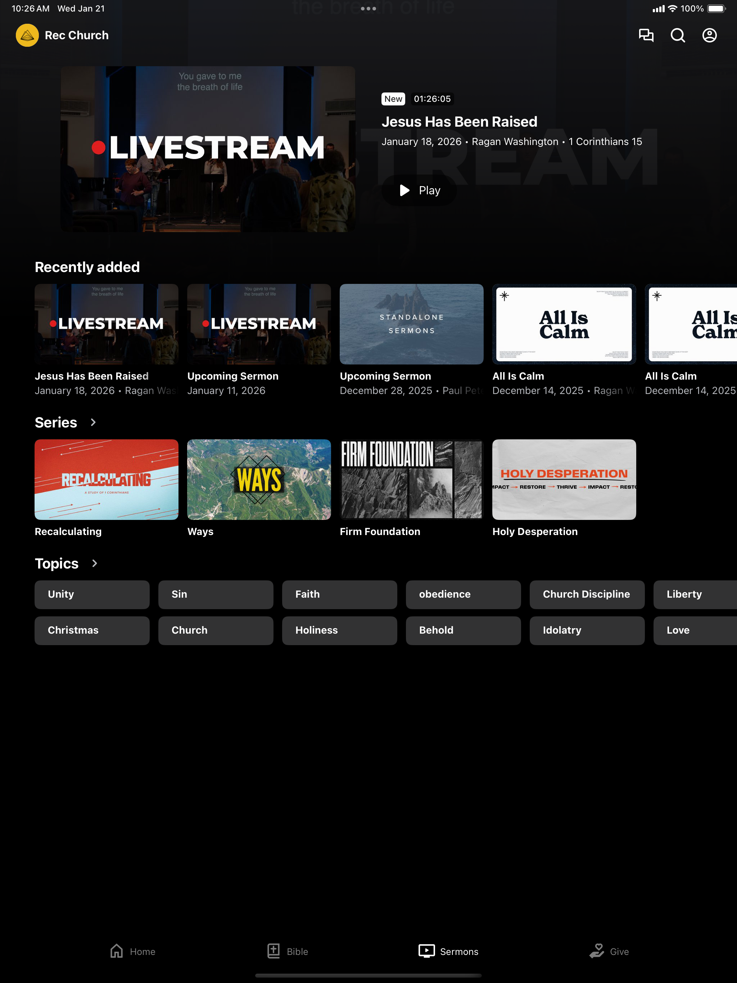The height and width of the screenshot is (983, 737).
Task: Tap the Home tab house icon
Action: pyautogui.click(x=117, y=951)
